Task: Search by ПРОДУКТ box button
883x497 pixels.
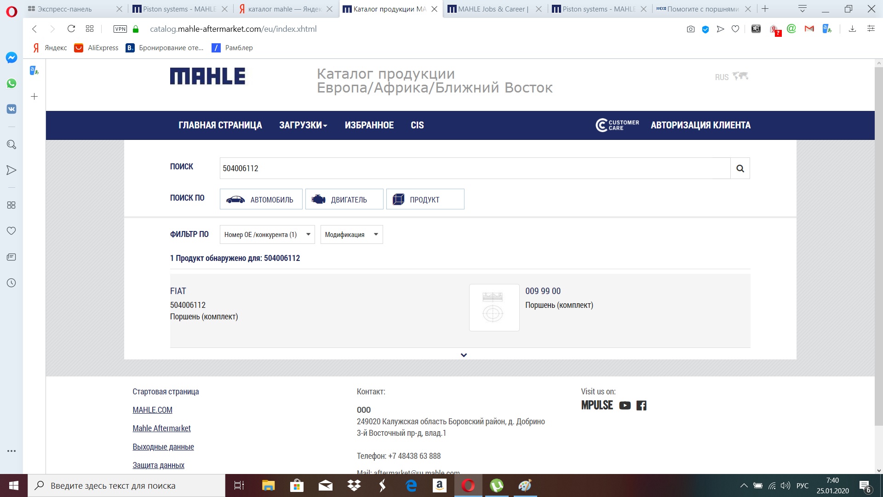Action: coord(425,199)
